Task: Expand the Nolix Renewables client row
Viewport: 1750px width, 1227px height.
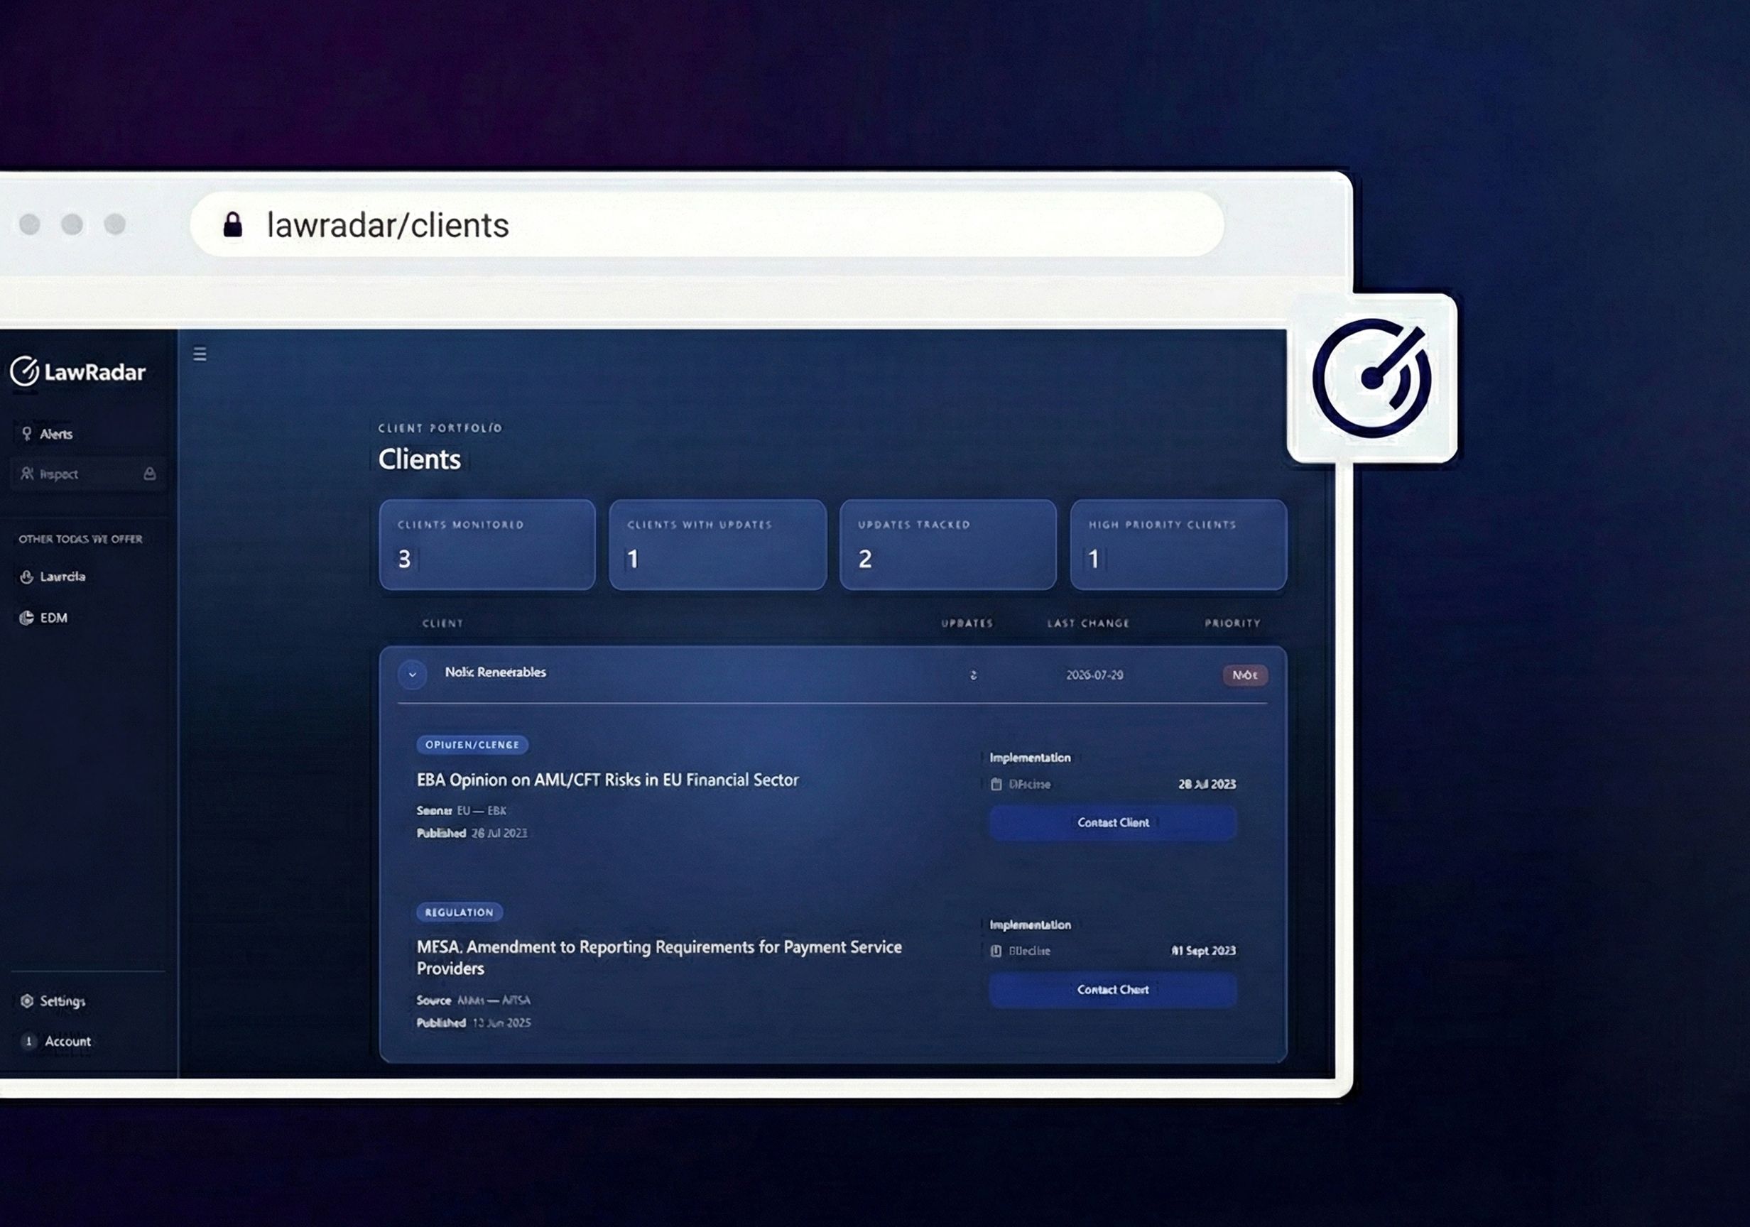Action: tap(413, 674)
